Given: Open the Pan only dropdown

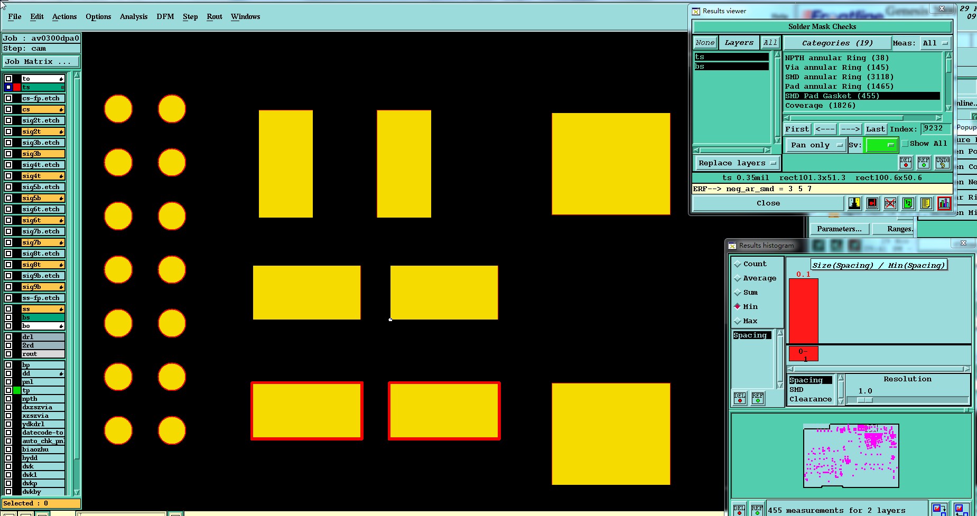Looking at the screenshot, I should pos(816,145).
